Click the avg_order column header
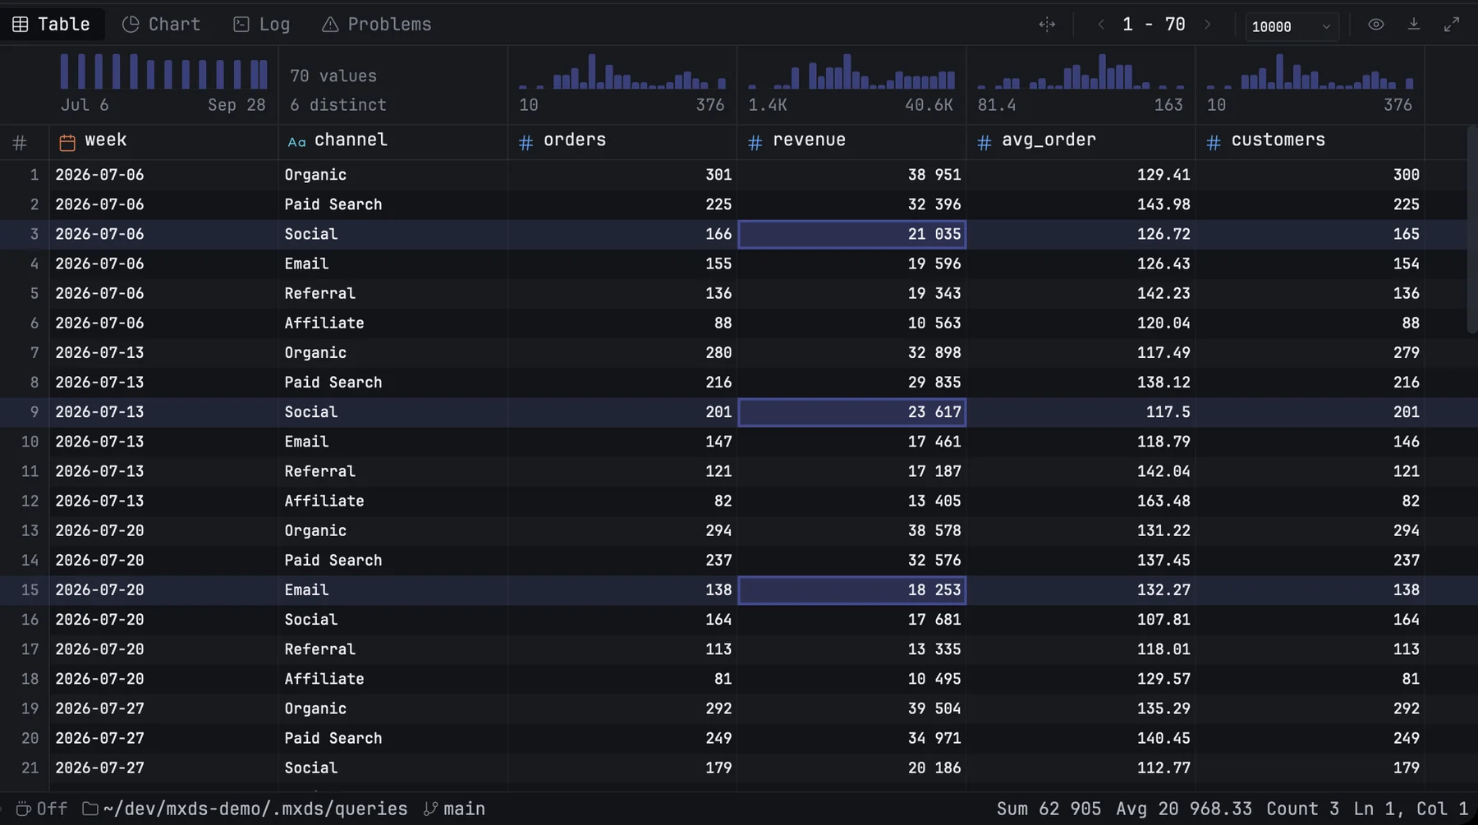 [1081, 141]
